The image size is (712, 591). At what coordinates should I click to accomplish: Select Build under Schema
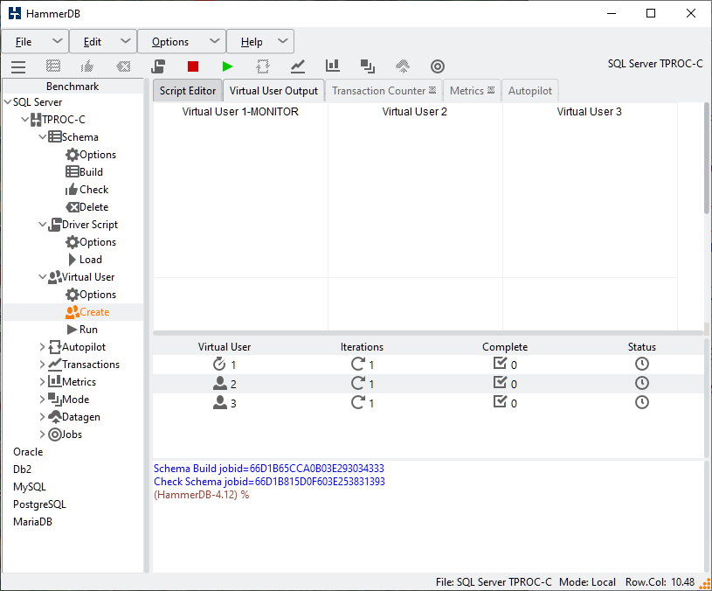click(85, 172)
